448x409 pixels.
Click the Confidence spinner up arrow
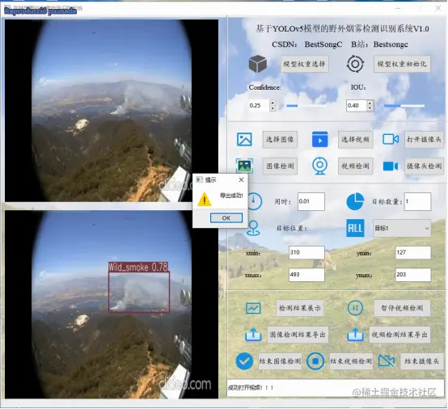[x=273, y=103]
